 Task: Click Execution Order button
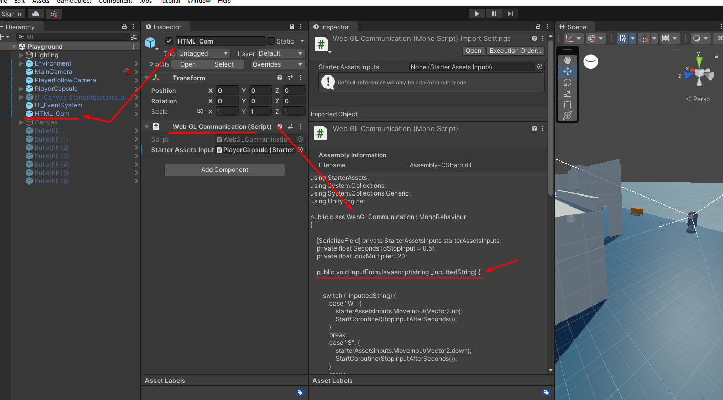[515, 51]
